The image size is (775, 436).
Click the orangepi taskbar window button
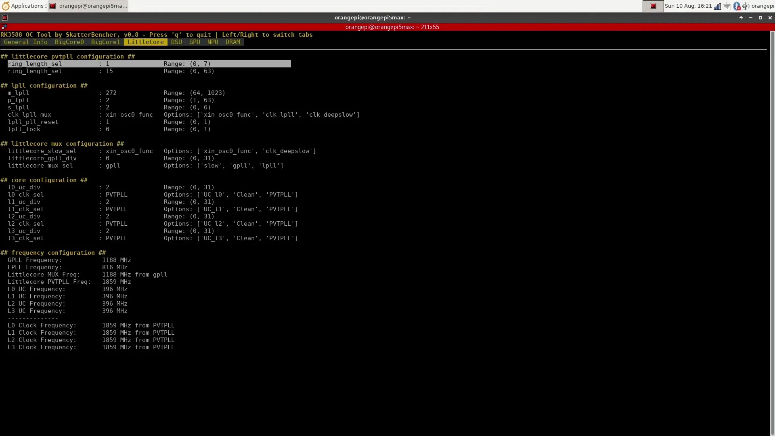point(88,6)
